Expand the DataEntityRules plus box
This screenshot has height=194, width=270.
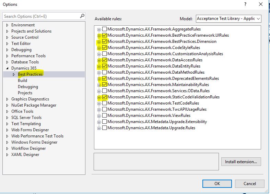click(99, 66)
